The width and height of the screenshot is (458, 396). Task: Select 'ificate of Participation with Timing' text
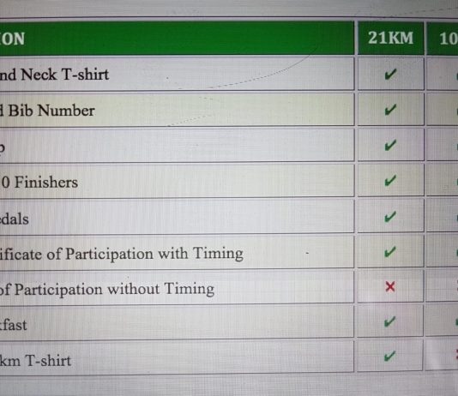pyautogui.click(x=122, y=254)
